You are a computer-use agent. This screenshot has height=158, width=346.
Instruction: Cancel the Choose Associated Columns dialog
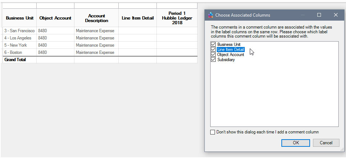pyautogui.click(x=326, y=143)
